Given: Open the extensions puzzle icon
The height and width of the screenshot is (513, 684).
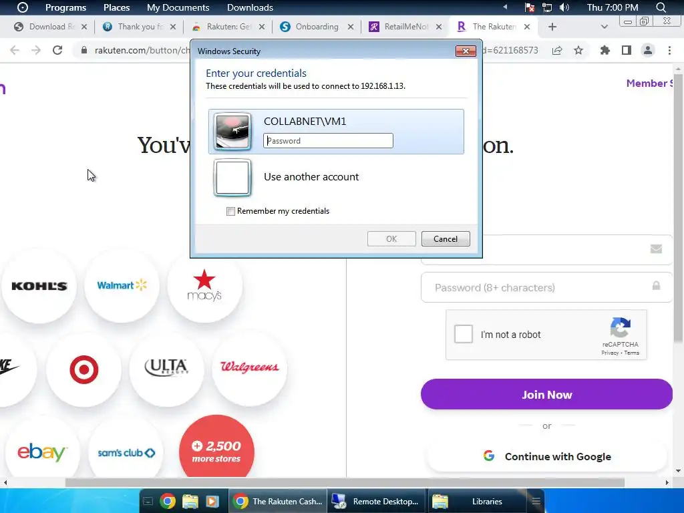Looking at the screenshot, I should pyautogui.click(x=605, y=50).
